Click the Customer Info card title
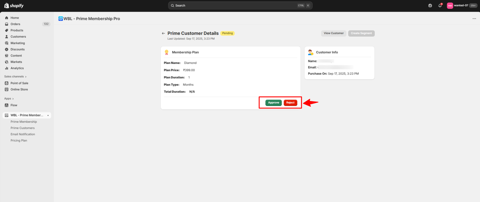This screenshot has width=480, height=202. tap(327, 52)
